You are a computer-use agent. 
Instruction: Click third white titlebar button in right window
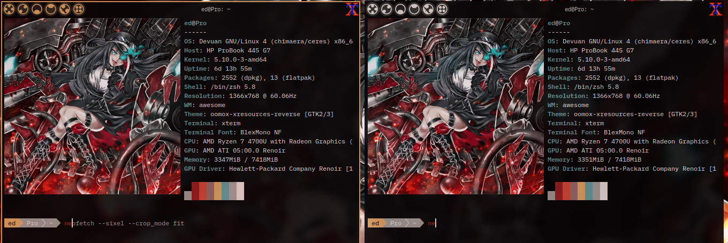click(400, 9)
